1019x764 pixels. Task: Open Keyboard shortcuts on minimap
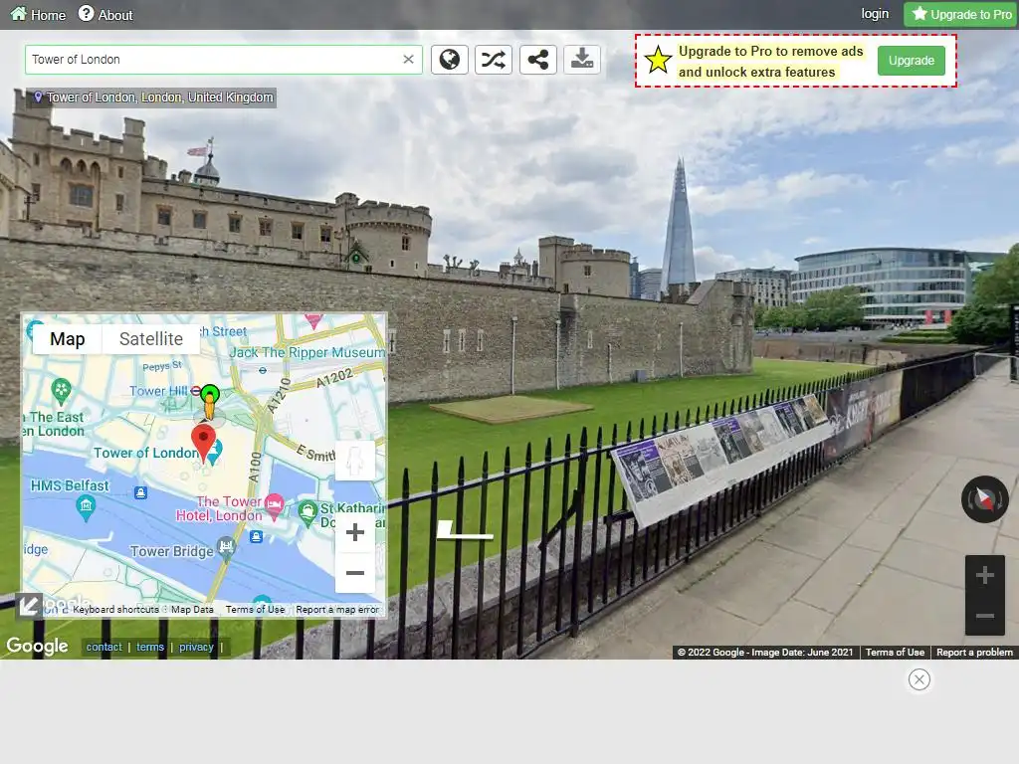click(x=115, y=610)
